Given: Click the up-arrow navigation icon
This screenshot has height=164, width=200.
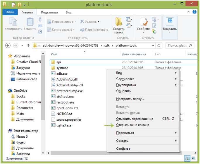Looking at the screenshot, I should click(28, 46).
